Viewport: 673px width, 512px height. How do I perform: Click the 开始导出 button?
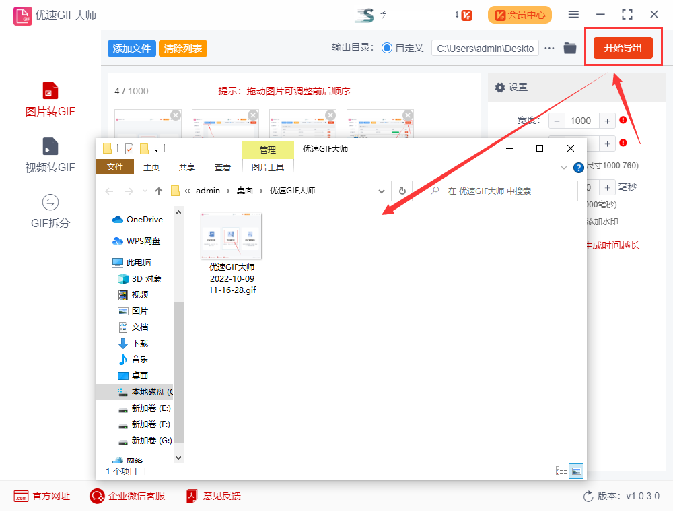pos(623,48)
